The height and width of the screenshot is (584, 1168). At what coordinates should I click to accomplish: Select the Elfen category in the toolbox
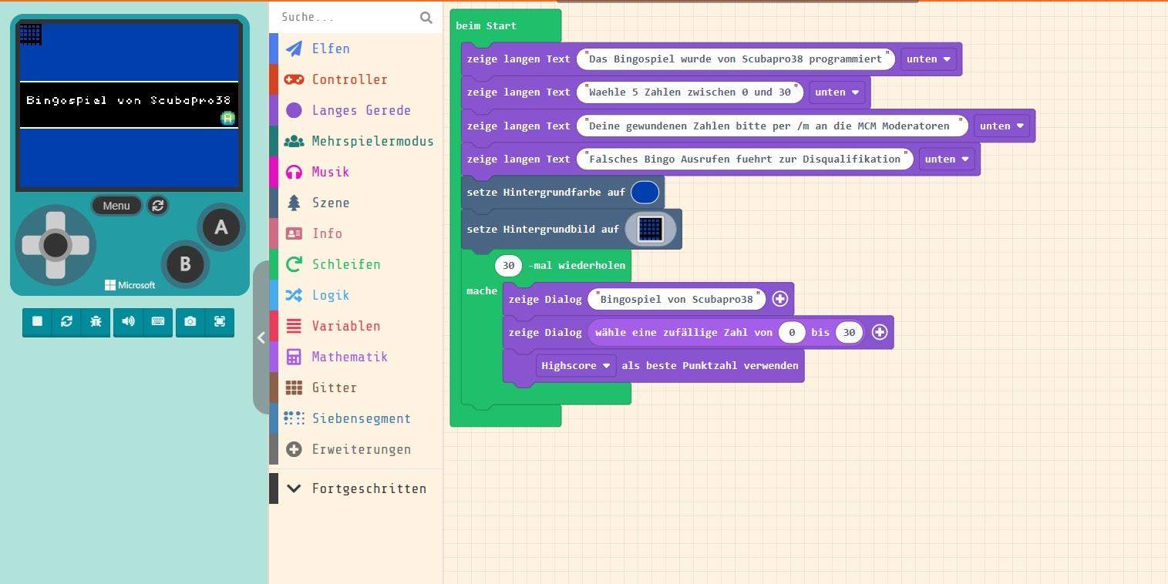click(x=331, y=49)
